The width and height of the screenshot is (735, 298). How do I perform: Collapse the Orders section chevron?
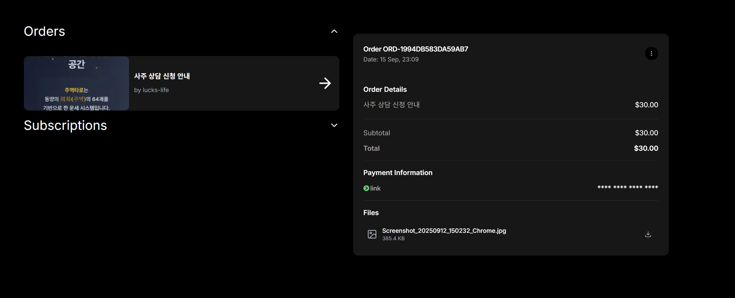click(x=334, y=31)
